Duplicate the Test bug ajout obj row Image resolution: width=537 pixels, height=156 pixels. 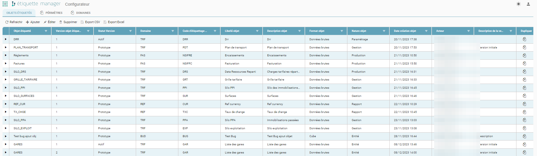tap(524, 136)
